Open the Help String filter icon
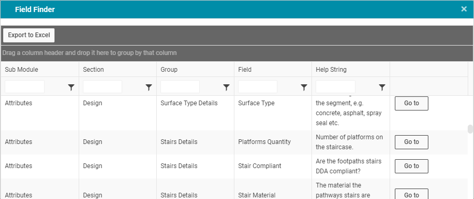474x199 pixels. pos(382,87)
